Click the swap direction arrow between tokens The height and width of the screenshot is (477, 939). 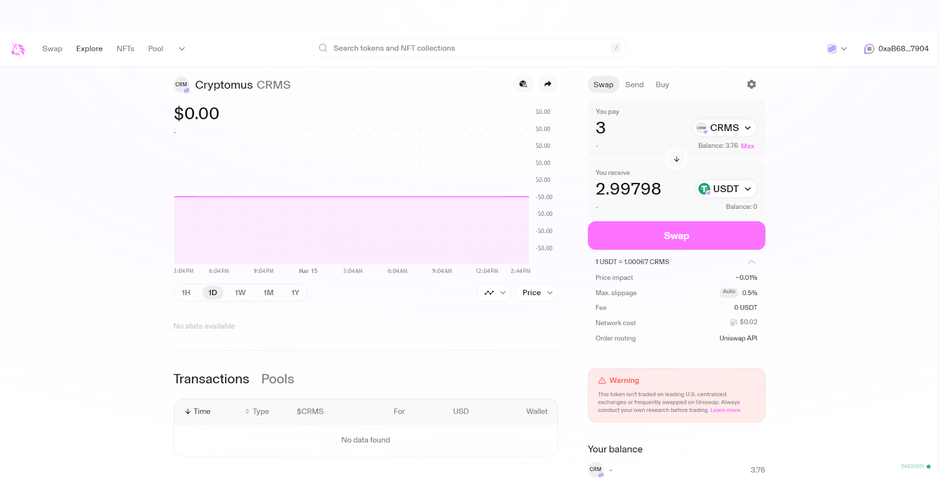(x=677, y=159)
